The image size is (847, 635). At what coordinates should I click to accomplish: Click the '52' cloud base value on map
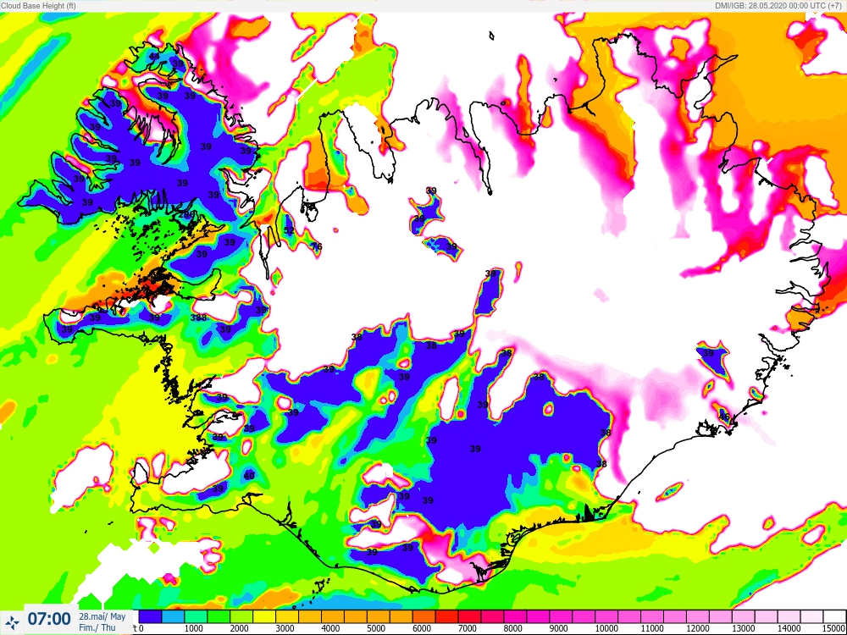click(289, 230)
